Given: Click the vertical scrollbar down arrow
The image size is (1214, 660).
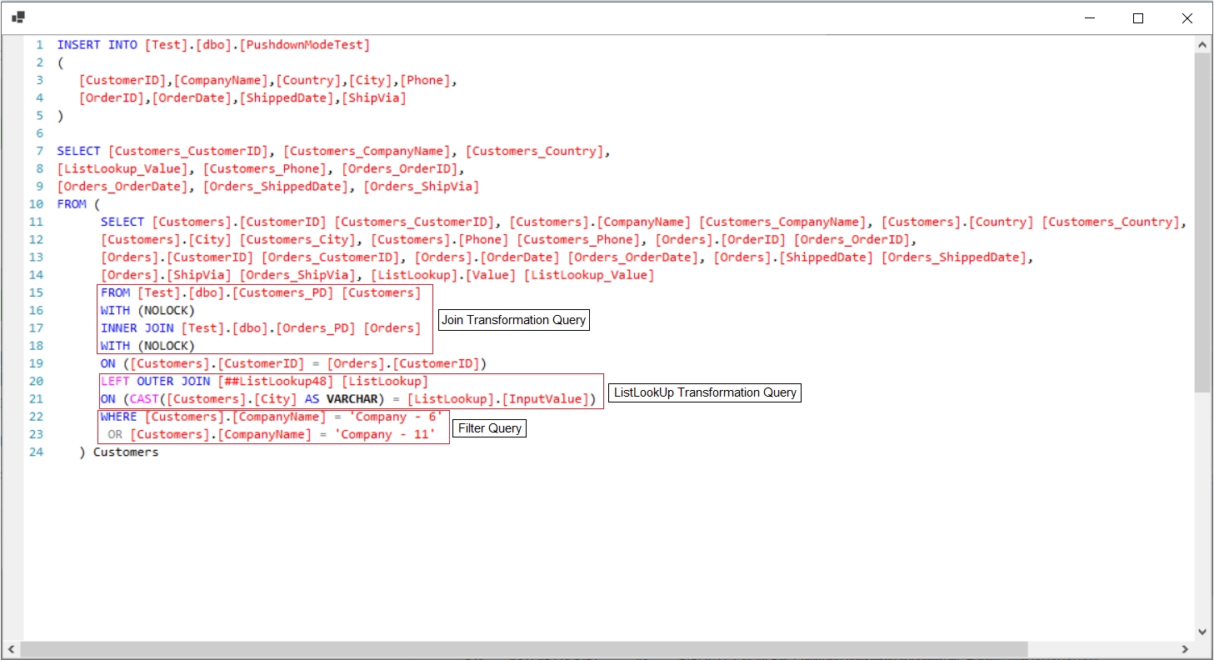Looking at the screenshot, I should [x=1202, y=632].
